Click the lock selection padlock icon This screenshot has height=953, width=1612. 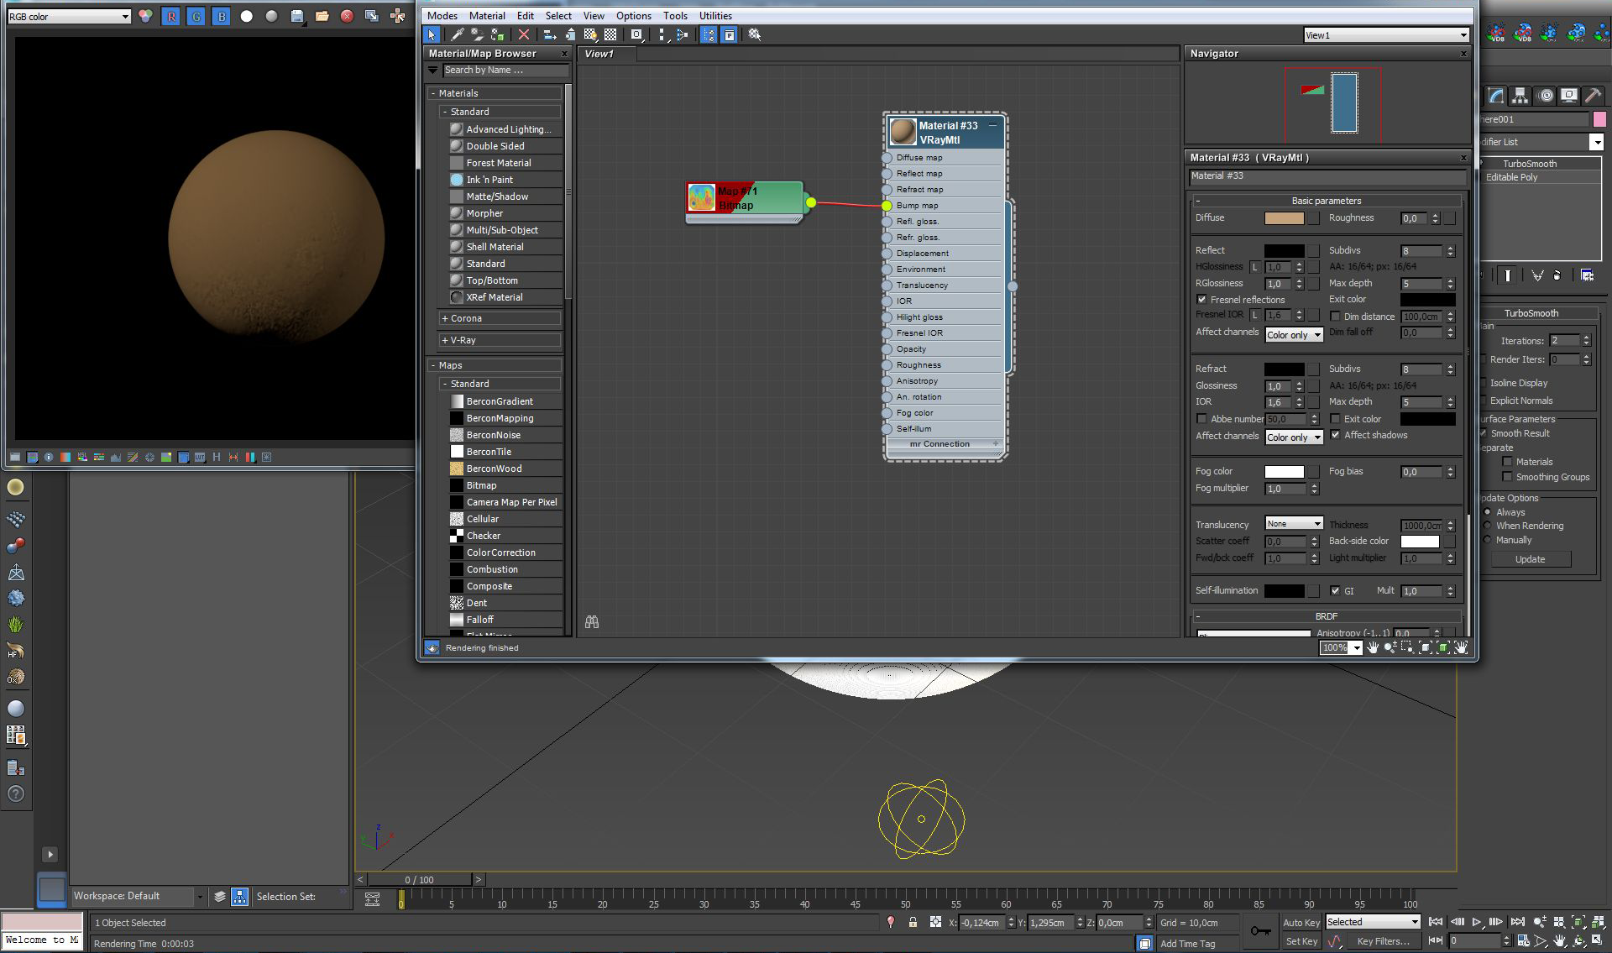913,922
